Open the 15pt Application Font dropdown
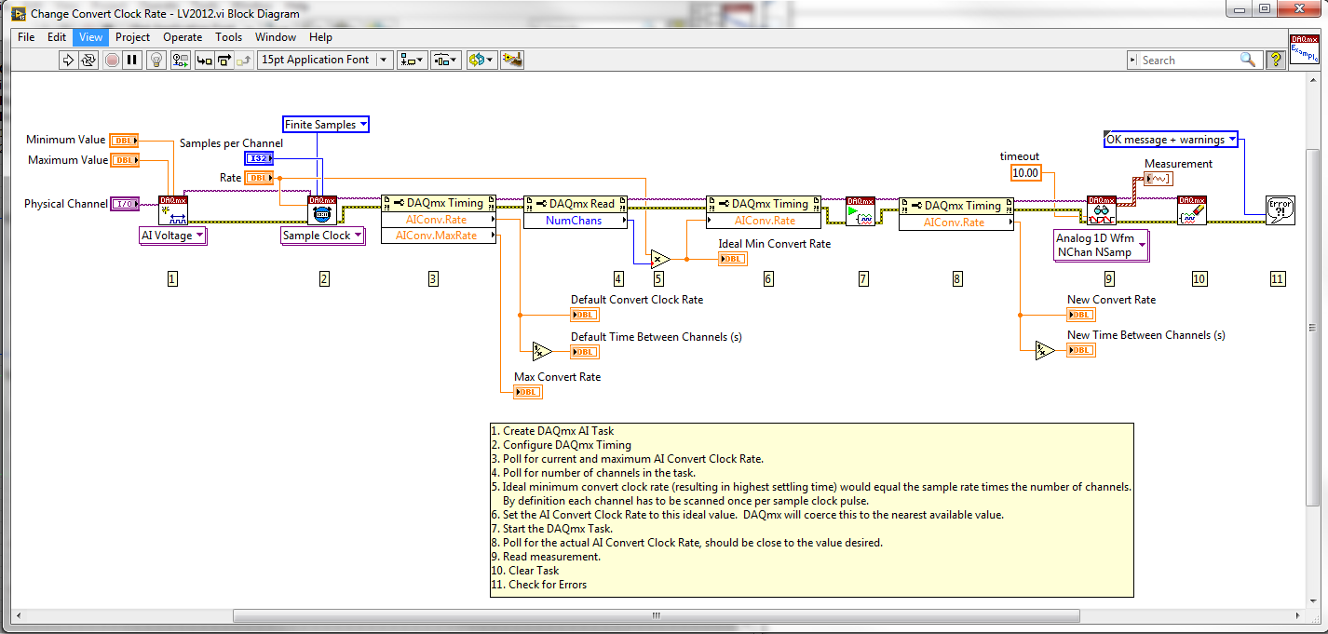Viewport: 1328px width, 634px height. click(x=325, y=60)
